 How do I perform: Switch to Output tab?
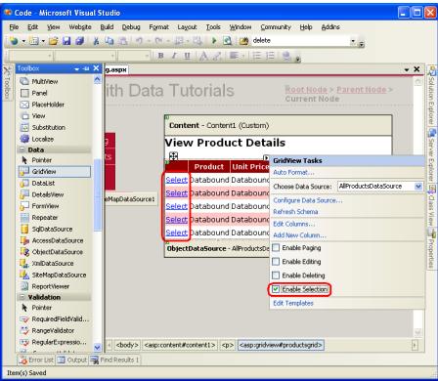[x=71, y=360]
